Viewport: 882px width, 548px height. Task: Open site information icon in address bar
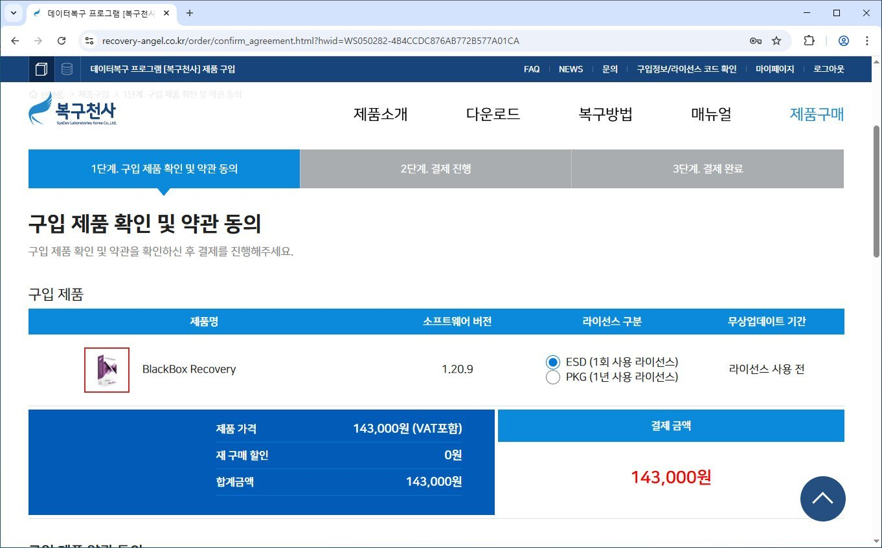90,41
